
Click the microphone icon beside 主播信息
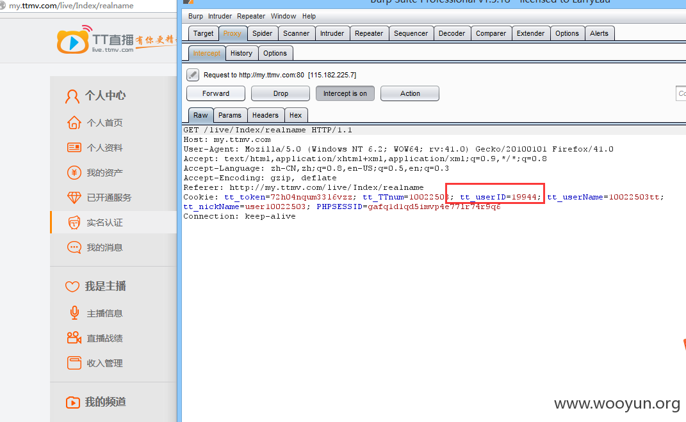tap(74, 313)
